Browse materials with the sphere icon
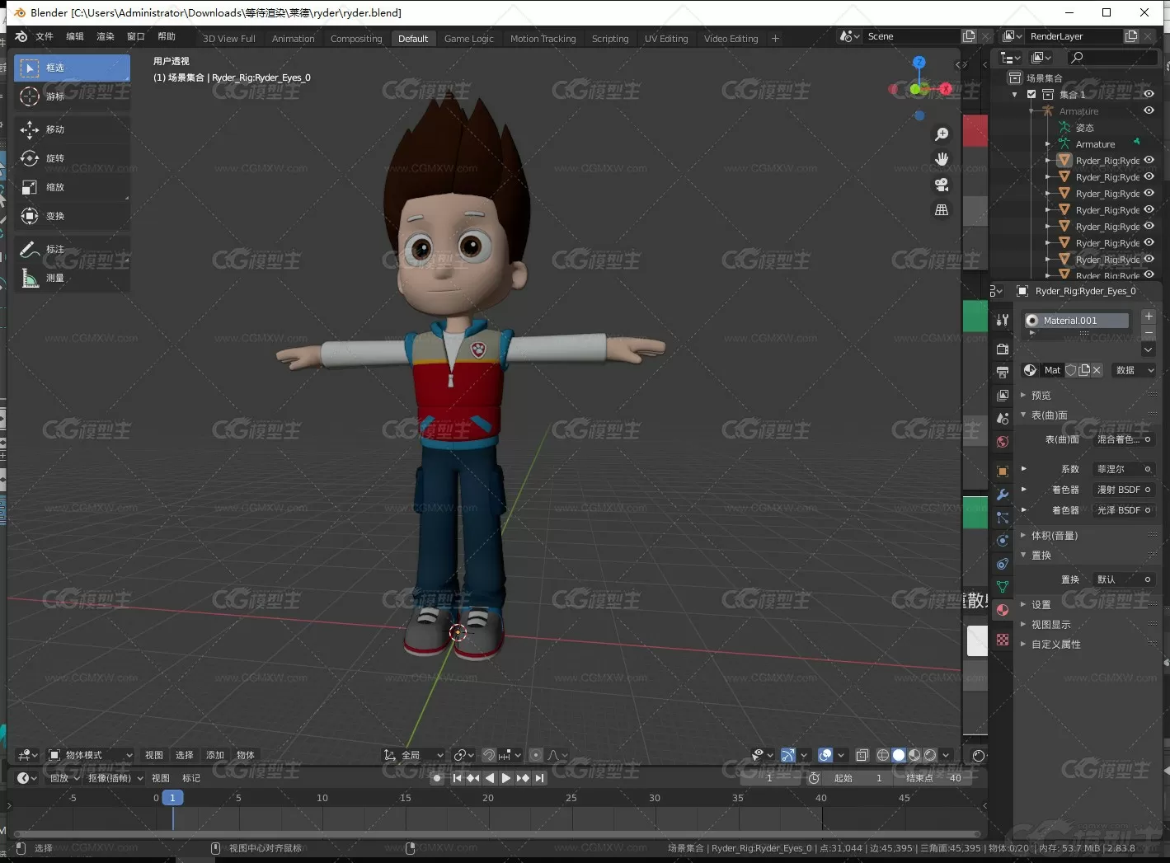The image size is (1170, 863). click(1030, 370)
